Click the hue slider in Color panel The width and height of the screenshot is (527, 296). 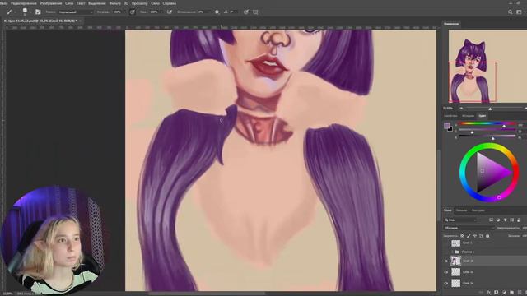coord(487,124)
